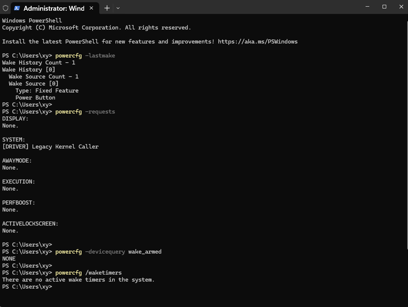Open a new tab with plus button
Viewport: 408px width, 307px height.
pos(107,8)
